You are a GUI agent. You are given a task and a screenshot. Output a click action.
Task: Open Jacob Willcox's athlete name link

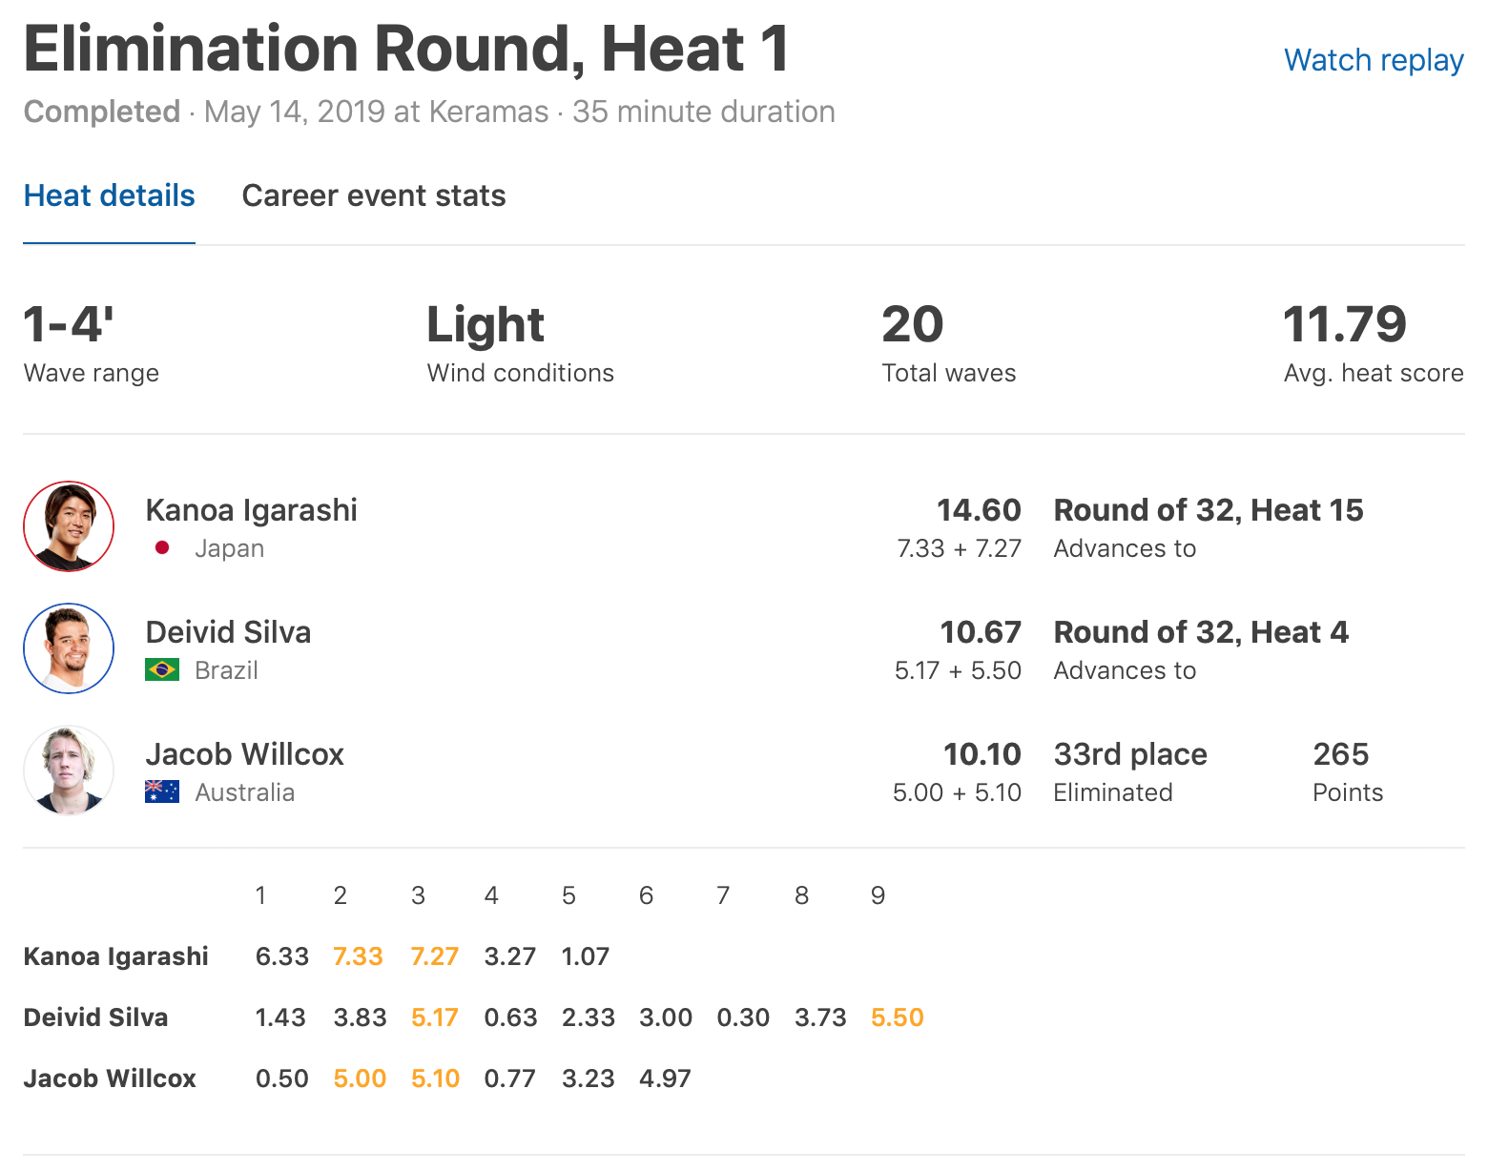[x=244, y=754]
